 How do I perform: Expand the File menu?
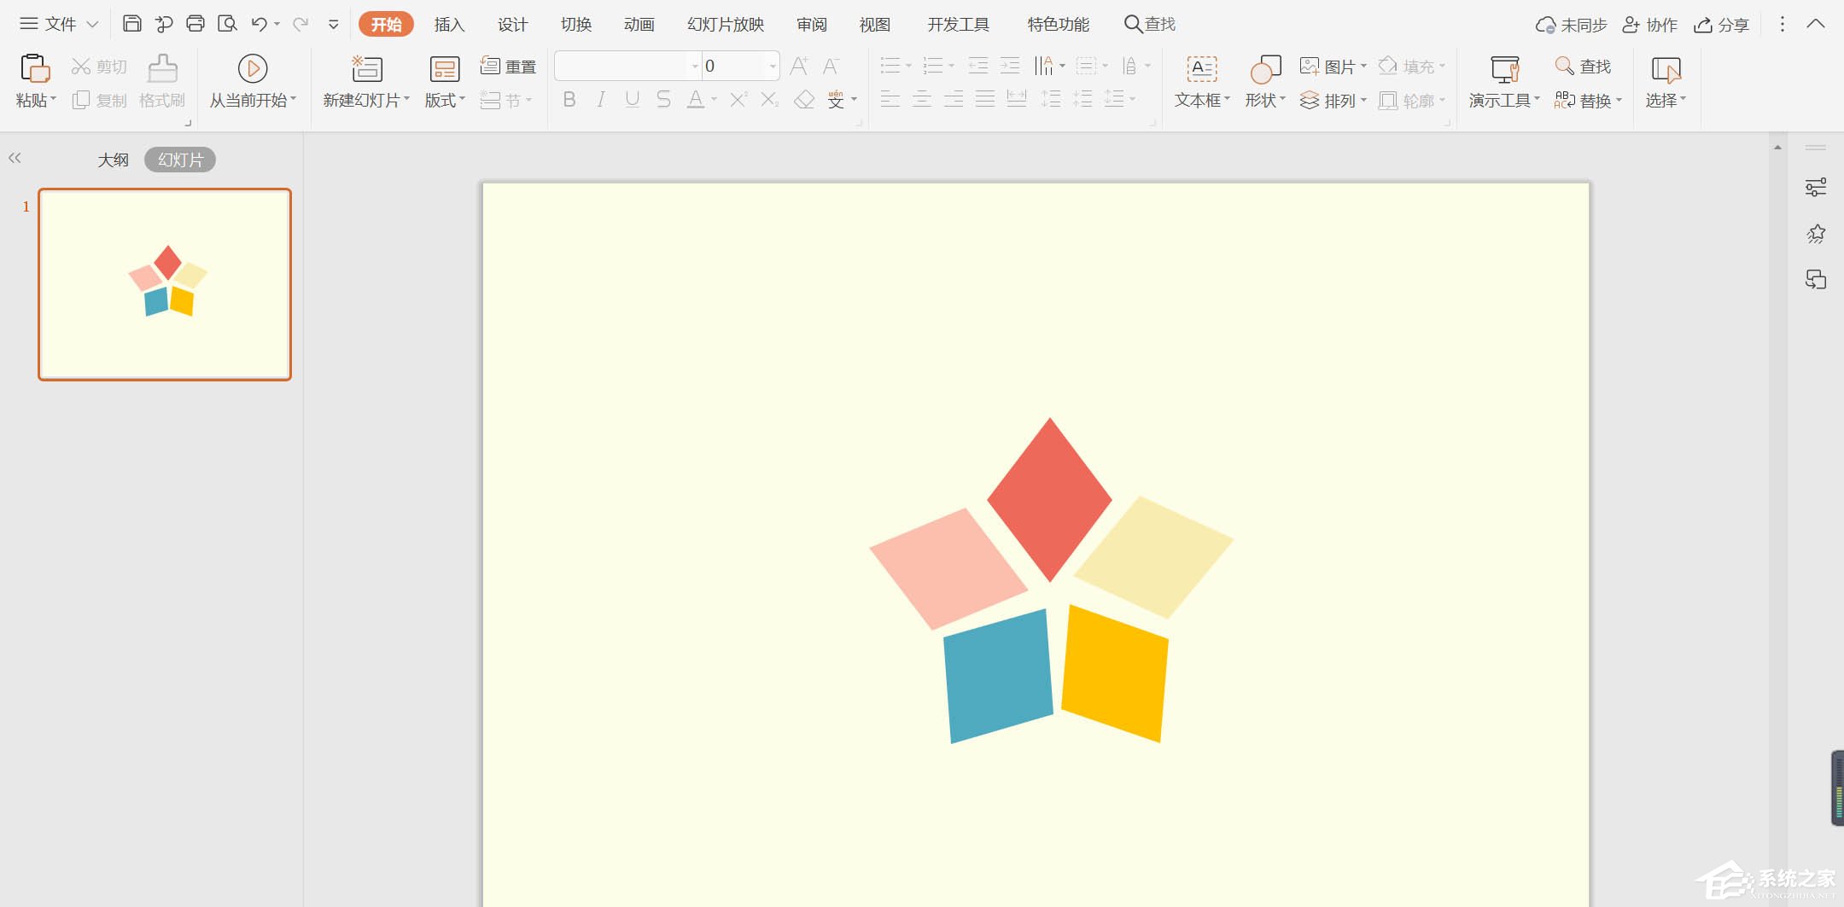pyautogui.click(x=60, y=24)
